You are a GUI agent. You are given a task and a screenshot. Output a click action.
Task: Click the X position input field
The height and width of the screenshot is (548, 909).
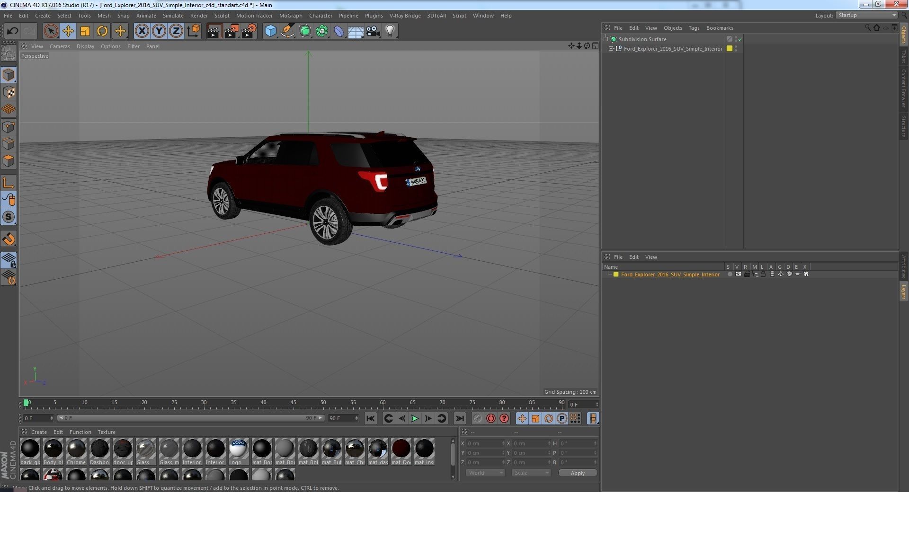485,443
